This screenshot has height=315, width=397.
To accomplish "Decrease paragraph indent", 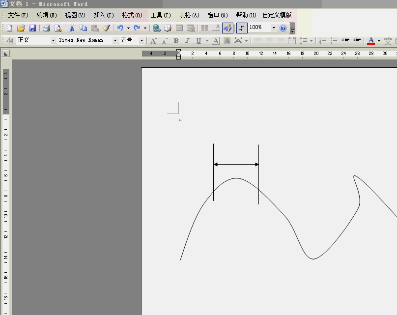I will coord(345,41).
